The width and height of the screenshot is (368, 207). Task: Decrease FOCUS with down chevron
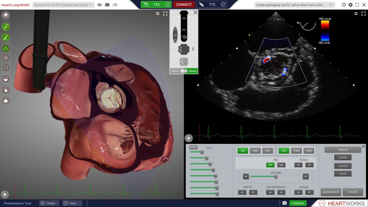(x=298, y=193)
